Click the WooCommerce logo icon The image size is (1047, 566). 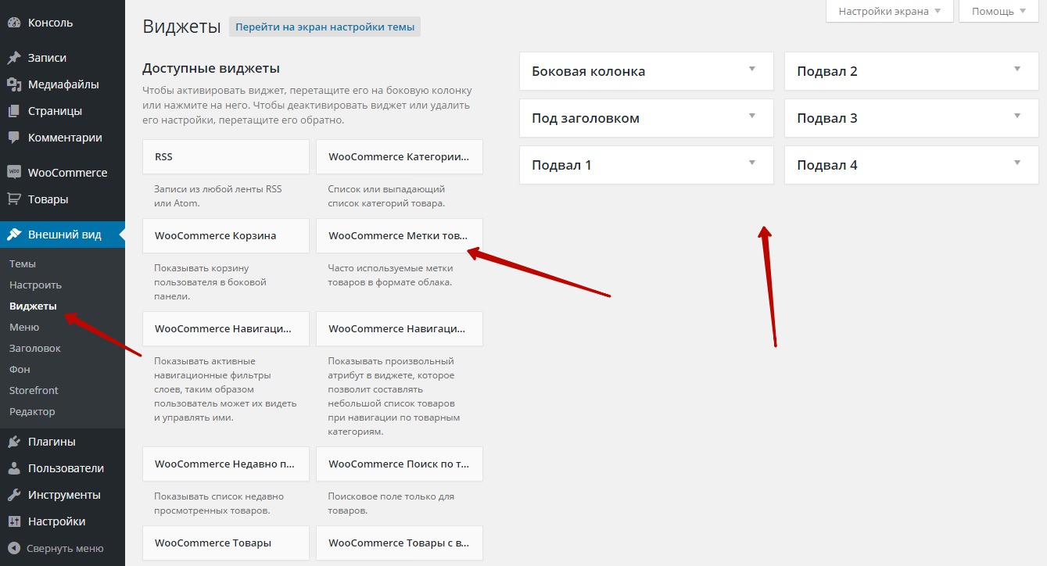tap(14, 173)
